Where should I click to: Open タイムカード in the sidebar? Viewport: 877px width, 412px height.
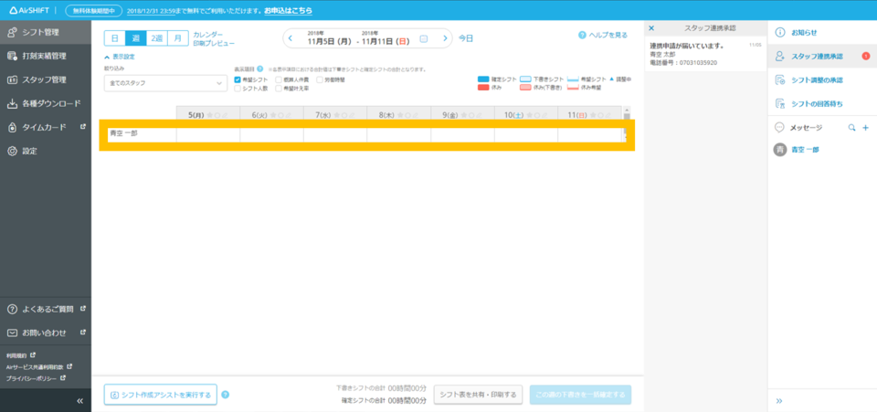click(x=46, y=127)
